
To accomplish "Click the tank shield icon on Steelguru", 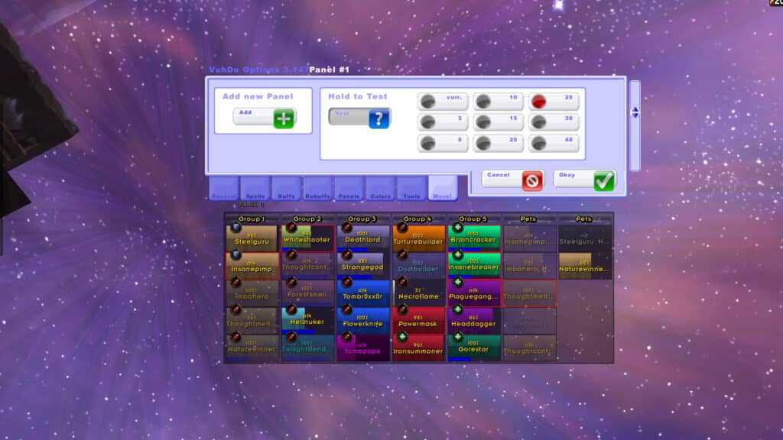I will [x=236, y=228].
